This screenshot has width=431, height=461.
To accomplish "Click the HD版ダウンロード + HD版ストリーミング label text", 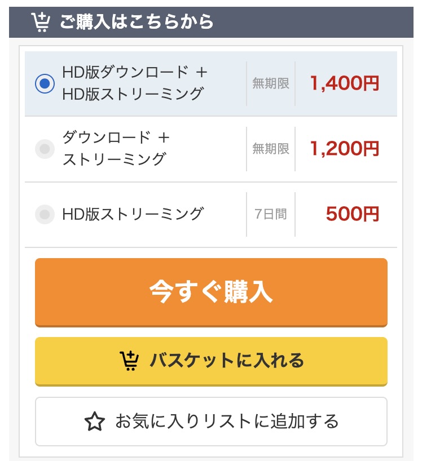I will 135,83.
